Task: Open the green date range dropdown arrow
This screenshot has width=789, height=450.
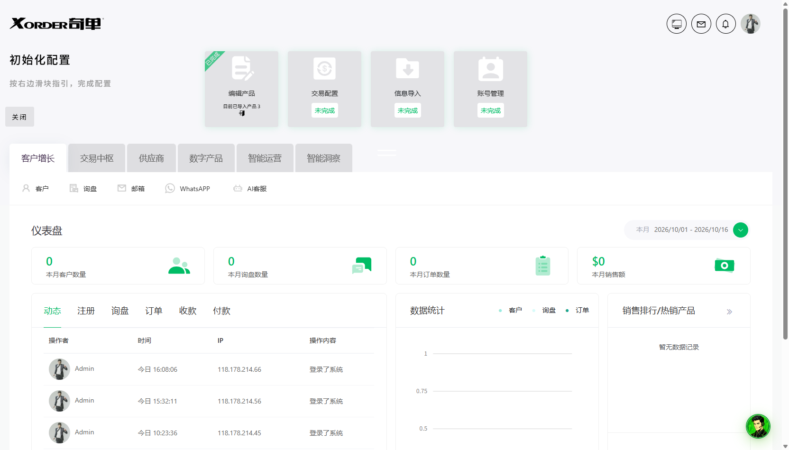Action: [741, 230]
